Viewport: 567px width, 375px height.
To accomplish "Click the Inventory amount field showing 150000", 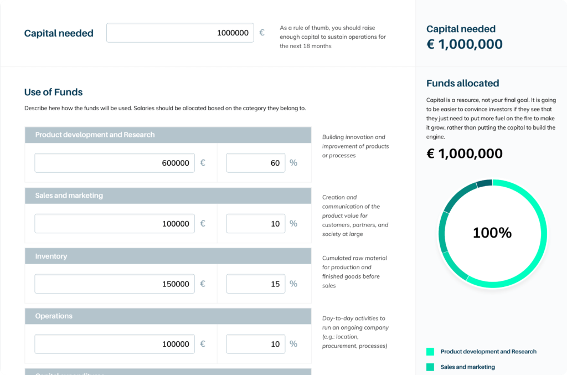I will [114, 284].
